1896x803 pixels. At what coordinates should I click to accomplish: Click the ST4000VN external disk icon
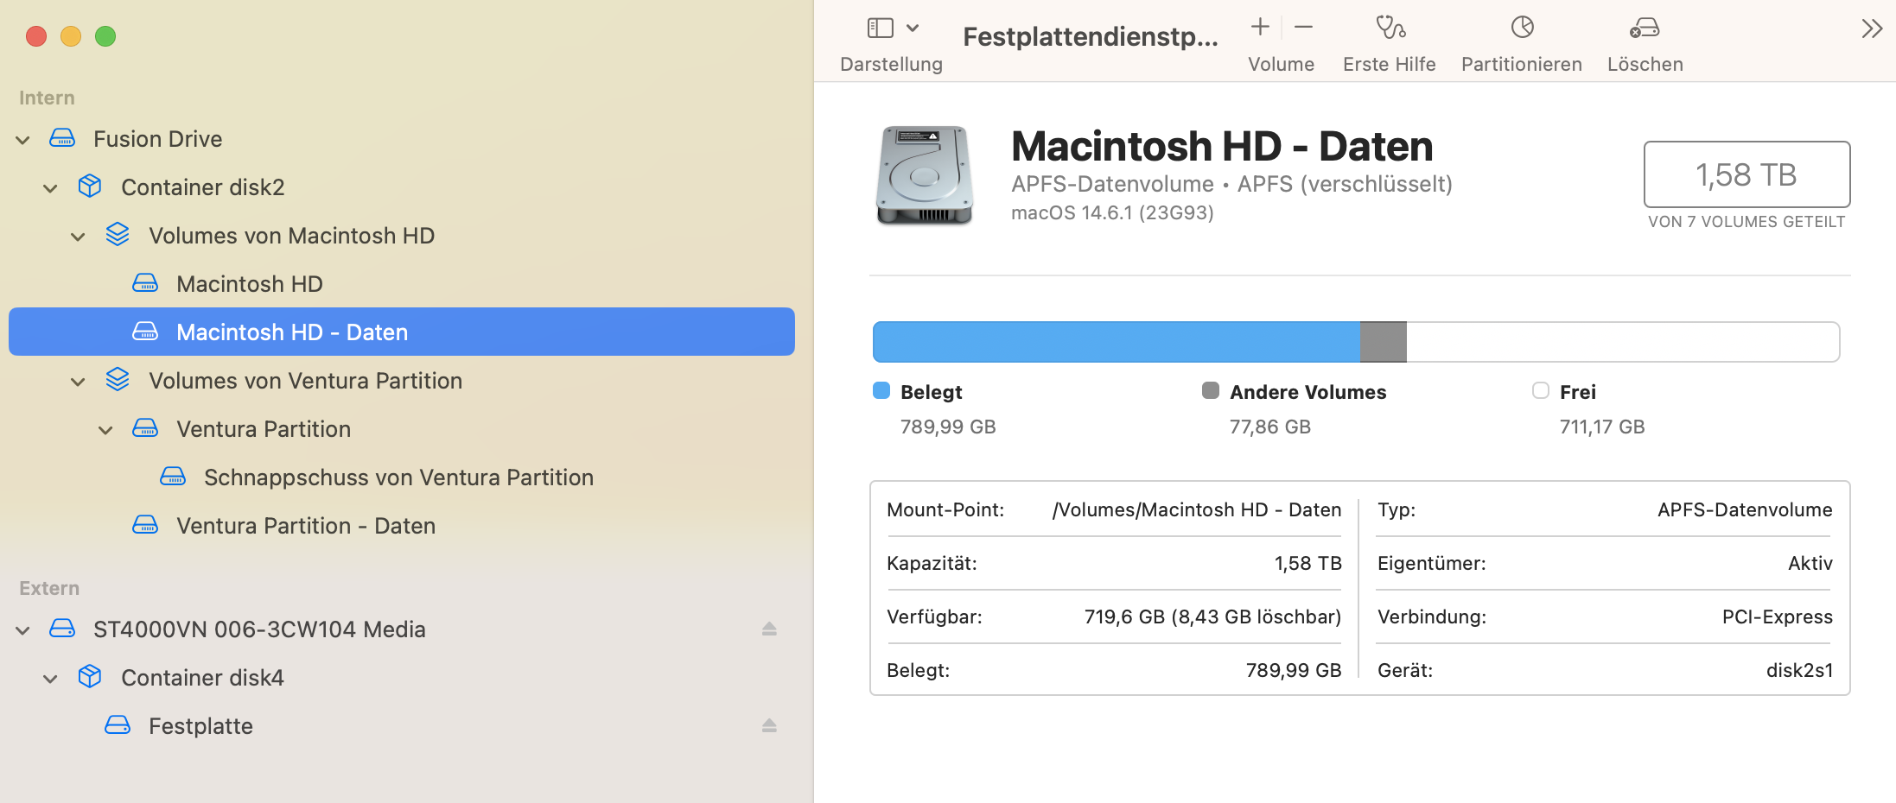point(62,629)
